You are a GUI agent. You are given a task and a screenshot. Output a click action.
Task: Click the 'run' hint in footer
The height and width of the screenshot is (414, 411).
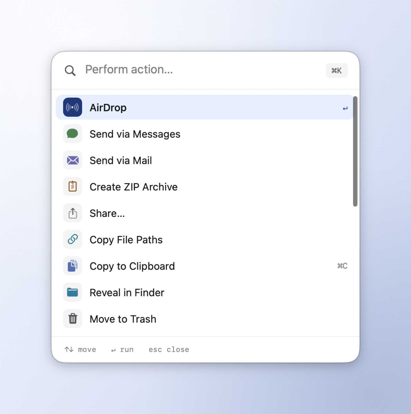(x=122, y=350)
